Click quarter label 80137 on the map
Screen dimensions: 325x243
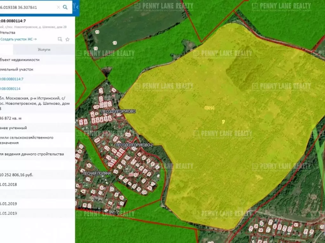[133, 175]
